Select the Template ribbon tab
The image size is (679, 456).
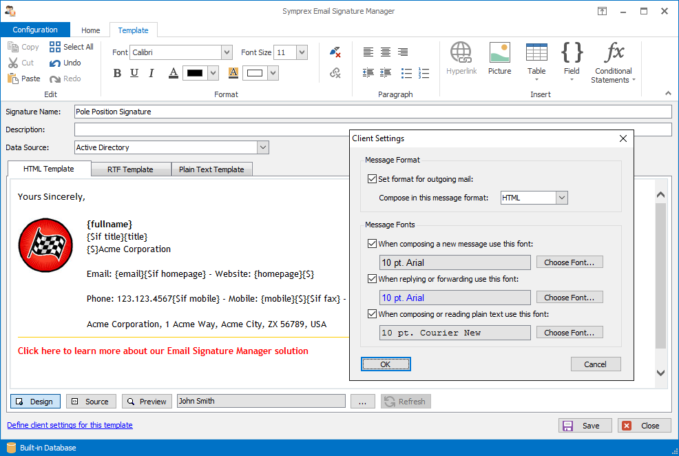pyautogui.click(x=134, y=30)
